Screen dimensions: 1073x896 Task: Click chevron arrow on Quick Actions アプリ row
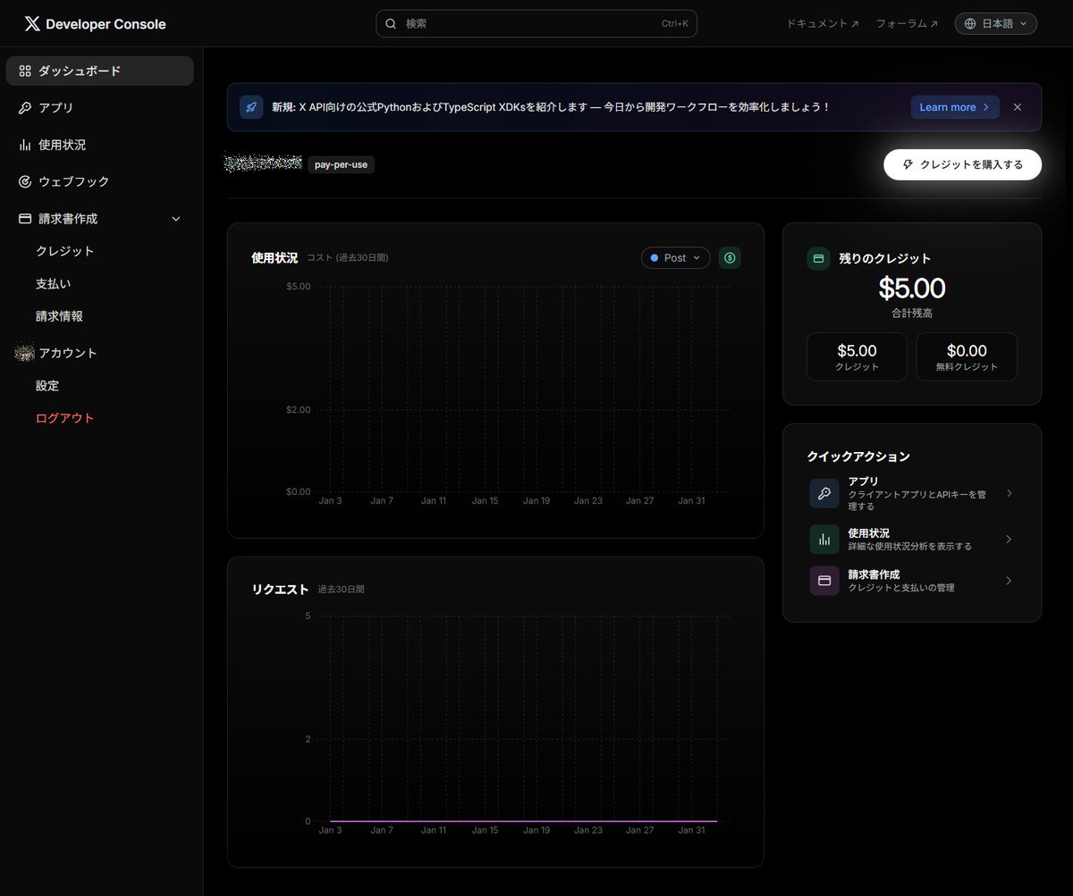click(x=1009, y=493)
